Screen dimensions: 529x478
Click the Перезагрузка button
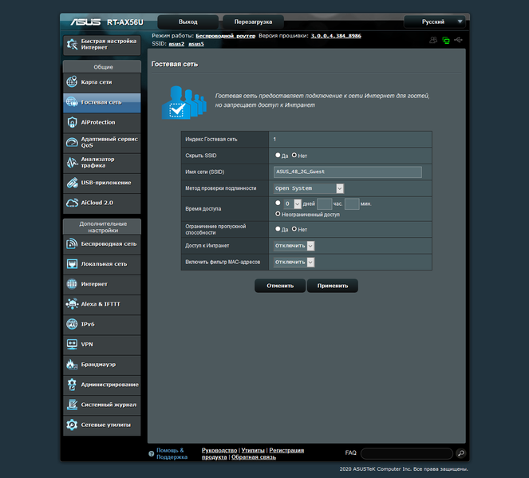pyautogui.click(x=253, y=22)
